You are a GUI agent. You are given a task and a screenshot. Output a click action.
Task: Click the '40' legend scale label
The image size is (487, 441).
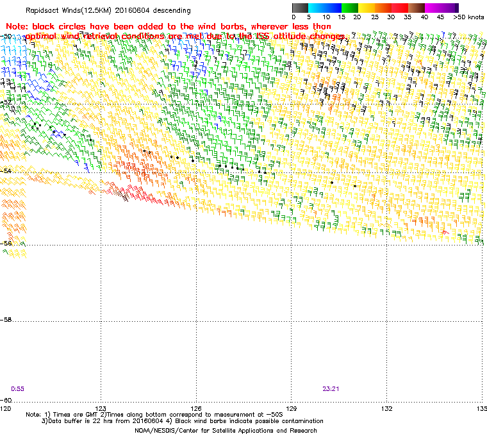click(424, 17)
